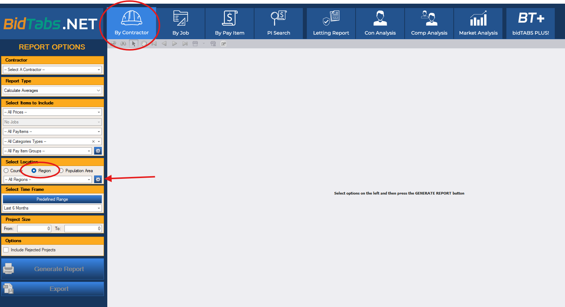
Task: Click the Project Size From field
Action: pyautogui.click(x=34, y=229)
